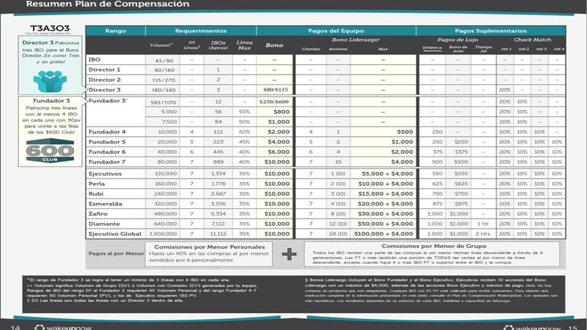Select the Fundador 5 row label
The width and height of the screenshot is (587, 330).
[x=107, y=142]
